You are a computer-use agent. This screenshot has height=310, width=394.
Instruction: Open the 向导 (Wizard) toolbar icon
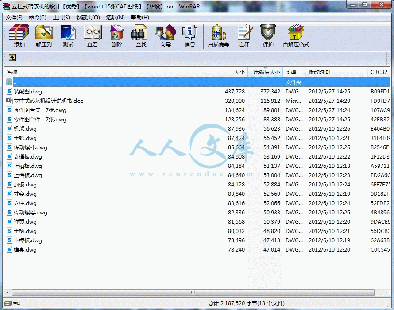[165, 32]
